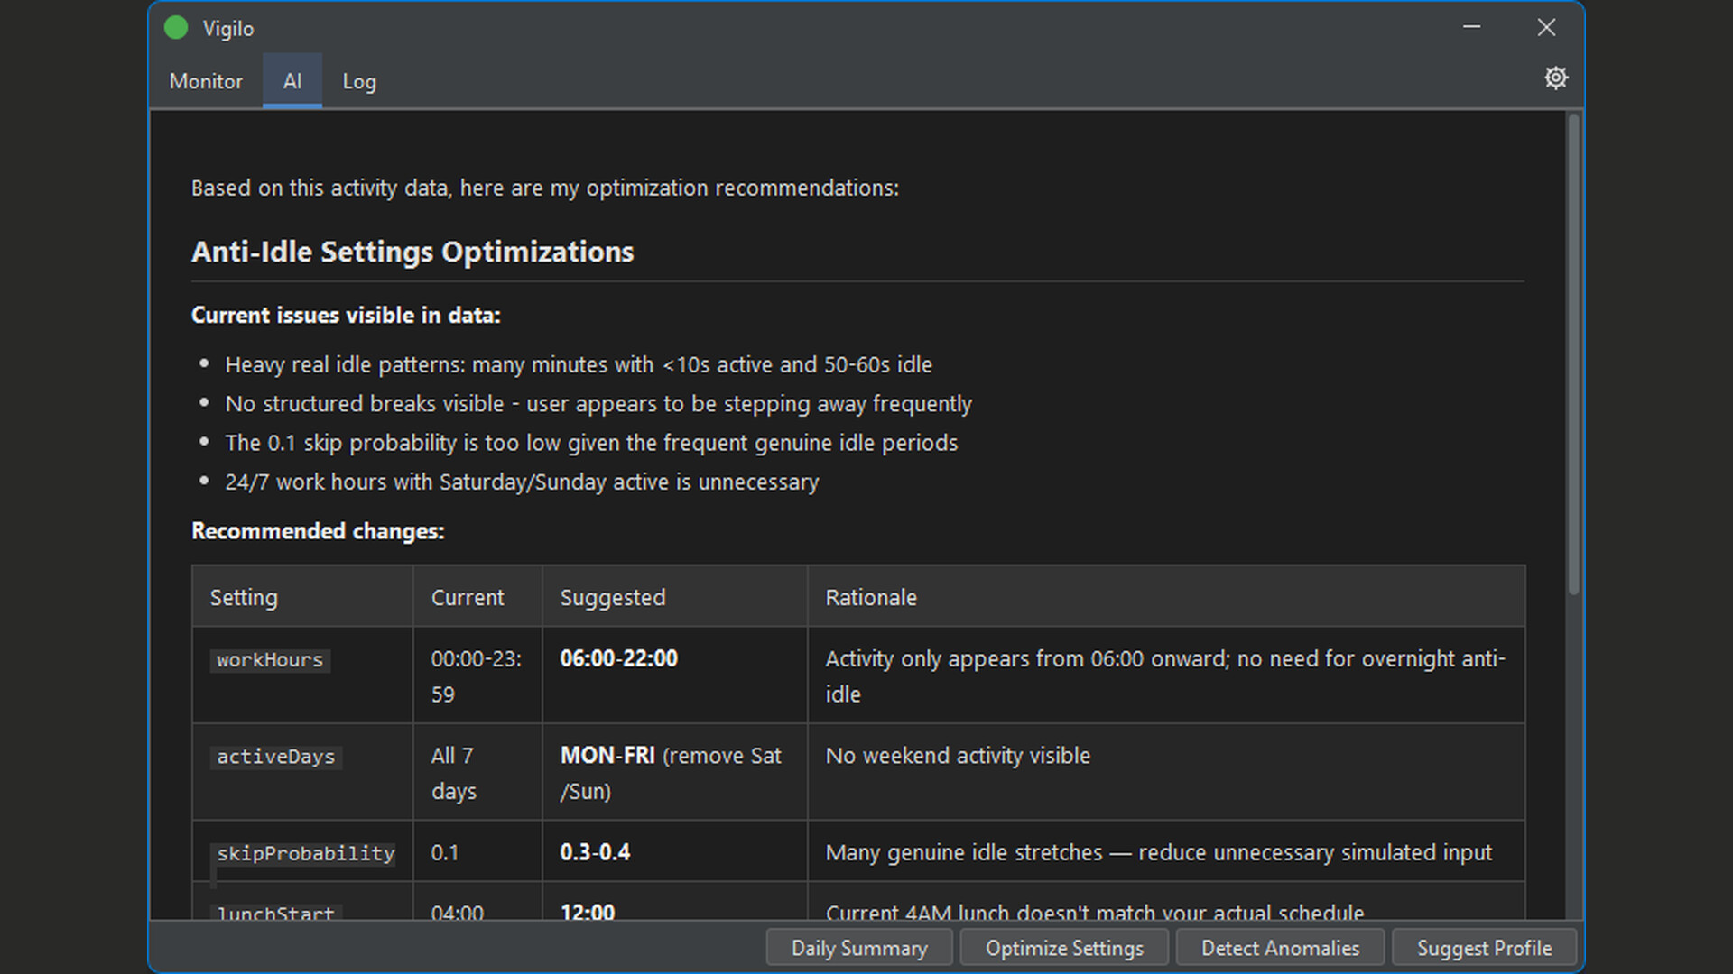This screenshot has width=1733, height=974.
Task: Click suggested value 06:00-22:00
Action: tap(619, 658)
